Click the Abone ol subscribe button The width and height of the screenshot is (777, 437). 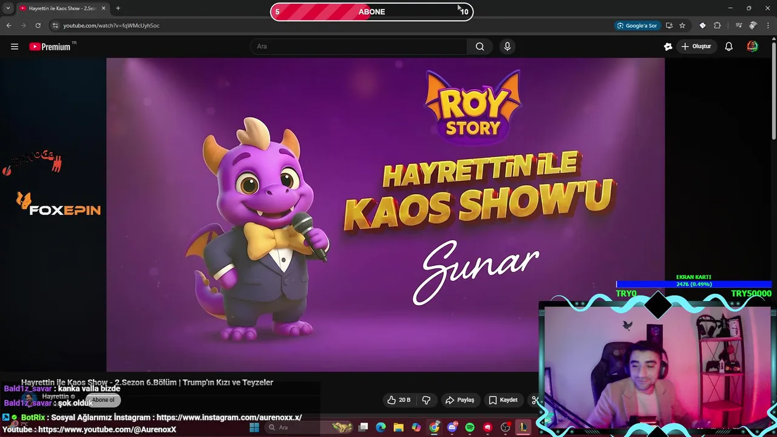[103, 400]
